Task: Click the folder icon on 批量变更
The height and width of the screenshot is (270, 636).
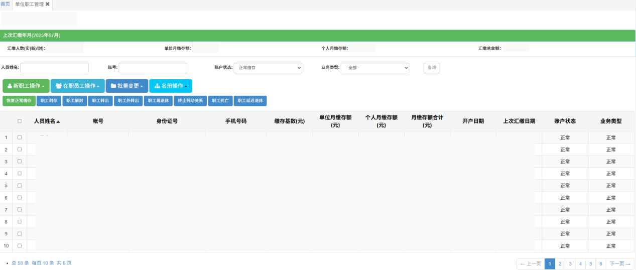Action: click(x=113, y=86)
